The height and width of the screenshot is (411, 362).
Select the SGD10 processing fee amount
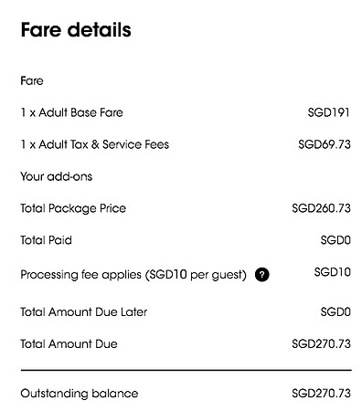[x=333, y=272]
